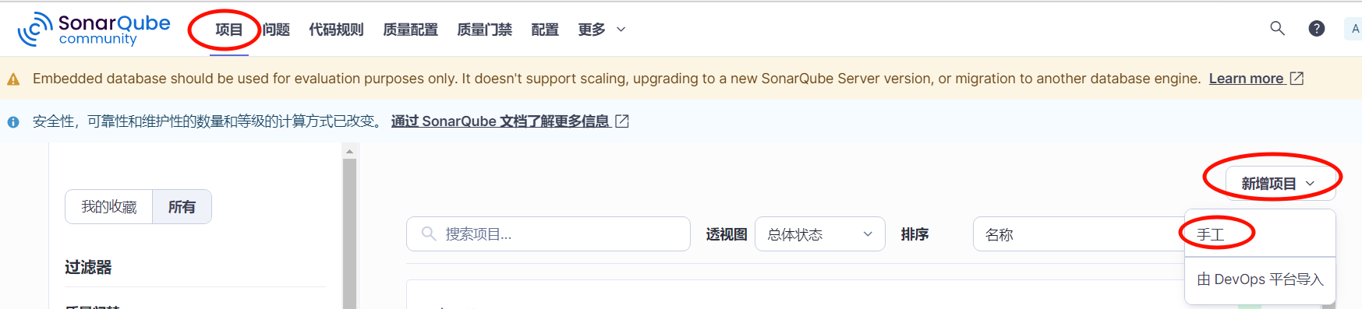Screen dimensions: 1362x309
Task: Open the 质量门禁 navigation tab
Action: (x=484, y=30)
